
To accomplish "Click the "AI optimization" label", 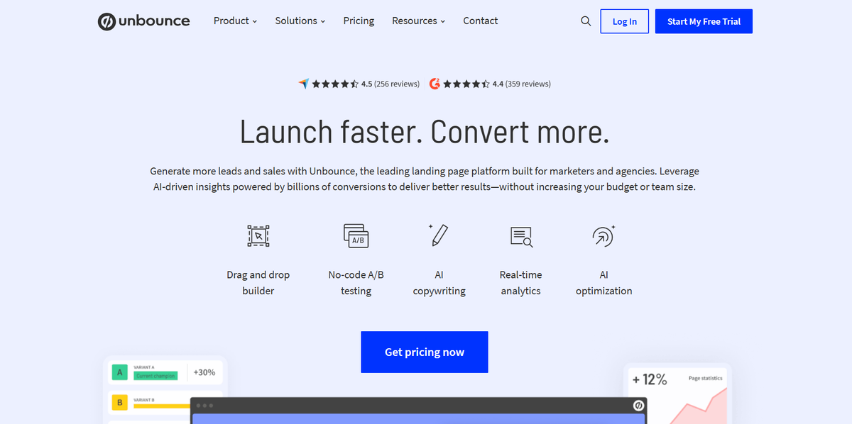I will 603,283.
